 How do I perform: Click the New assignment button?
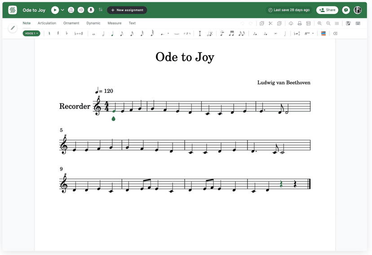(127, 10)
